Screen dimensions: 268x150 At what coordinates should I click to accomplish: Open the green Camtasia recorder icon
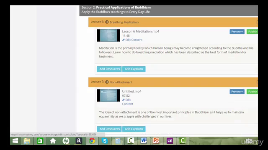tap(183, 141)
